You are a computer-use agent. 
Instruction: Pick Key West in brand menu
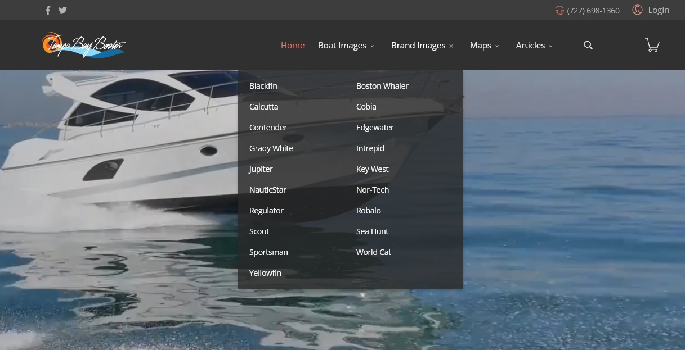pos(372,169)
